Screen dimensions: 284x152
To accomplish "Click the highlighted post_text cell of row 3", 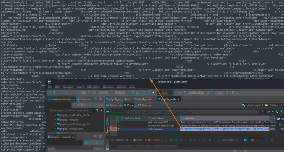I will [225, 129].
